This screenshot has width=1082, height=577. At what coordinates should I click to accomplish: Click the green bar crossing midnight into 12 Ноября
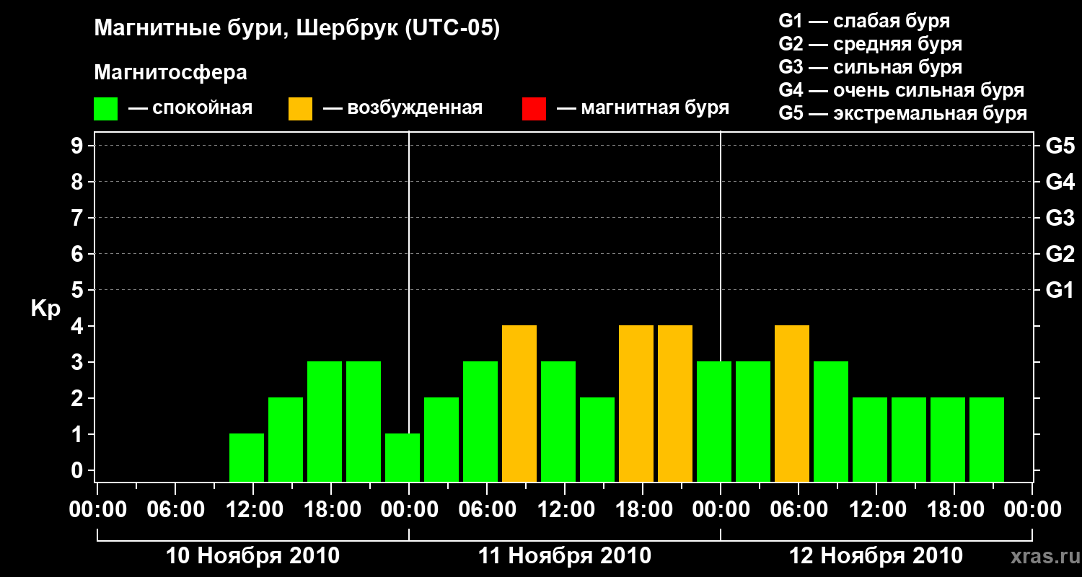click(714, 421)
